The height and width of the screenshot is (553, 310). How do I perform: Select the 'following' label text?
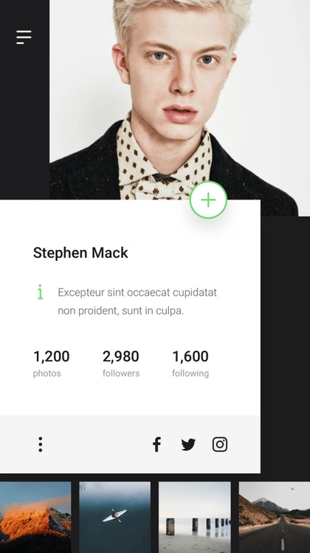point(190,373)
